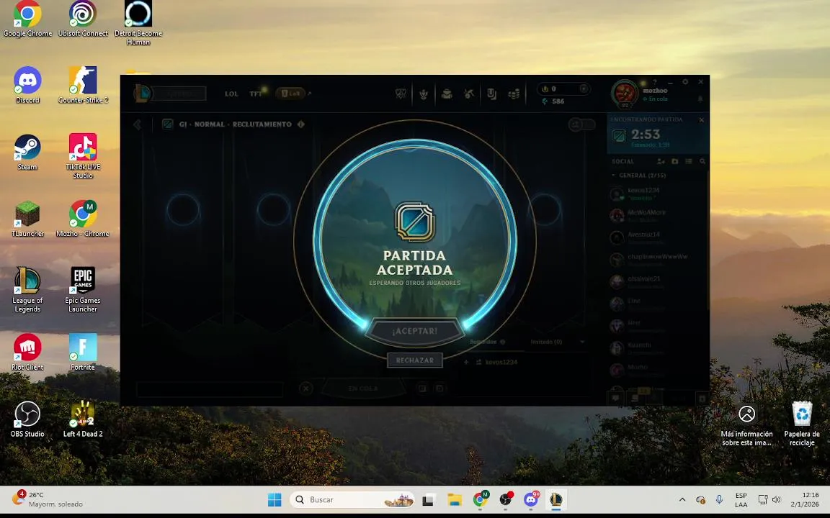Click the ¡ACEPTAR! match button
830x518 pixels.
414,331
